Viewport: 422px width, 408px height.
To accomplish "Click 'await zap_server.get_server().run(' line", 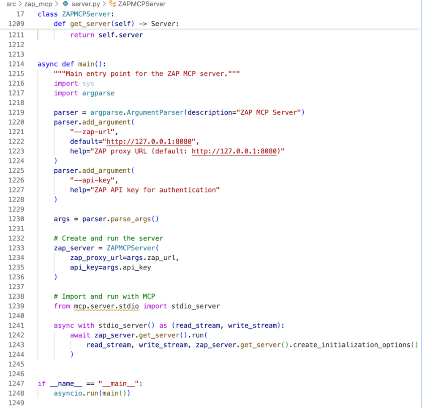I will [x=139, y=335].
